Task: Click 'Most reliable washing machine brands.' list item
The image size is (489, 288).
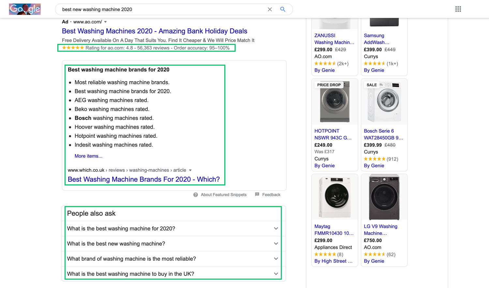Action: [x=122, y=82]
